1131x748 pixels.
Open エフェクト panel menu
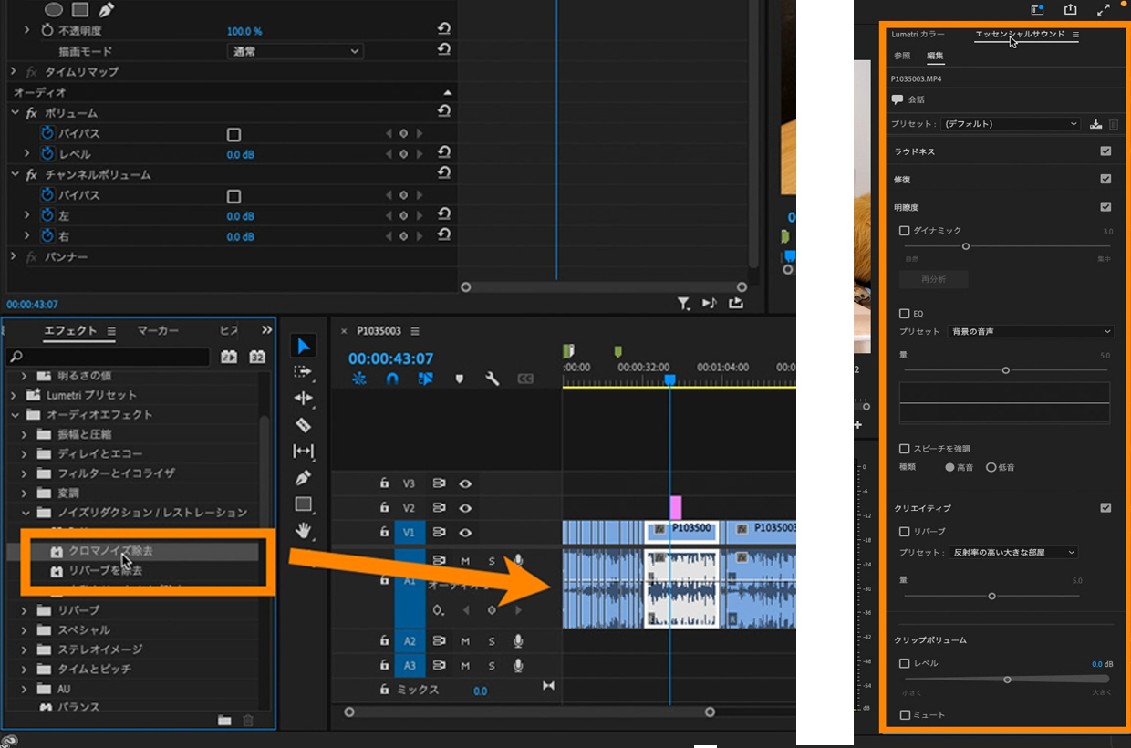coord(111,331)
